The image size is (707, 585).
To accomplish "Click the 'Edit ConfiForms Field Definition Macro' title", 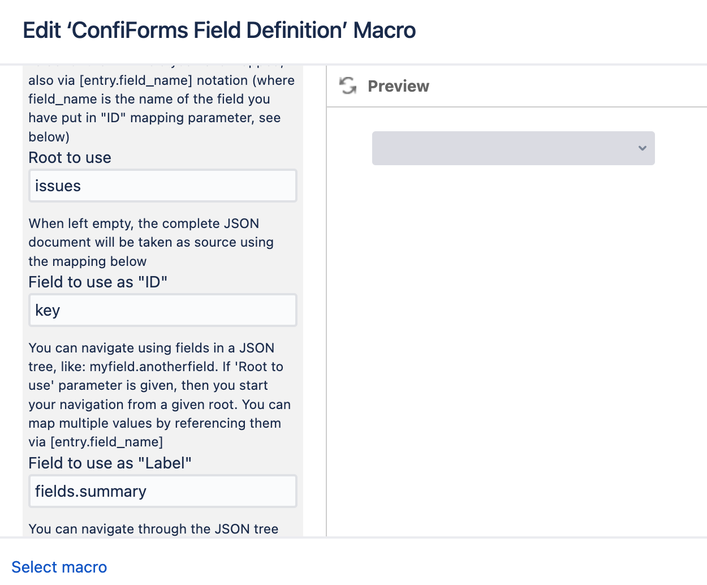I will (218, 30).
